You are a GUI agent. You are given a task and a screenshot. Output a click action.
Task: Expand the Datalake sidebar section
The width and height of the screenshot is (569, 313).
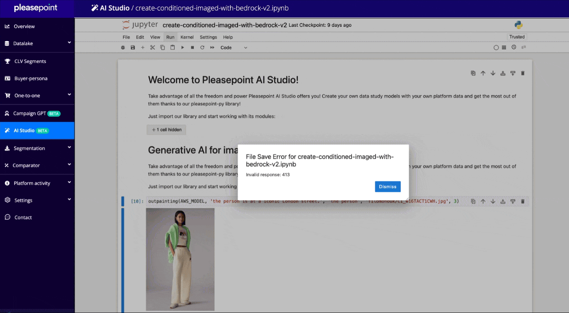point(38,43)
